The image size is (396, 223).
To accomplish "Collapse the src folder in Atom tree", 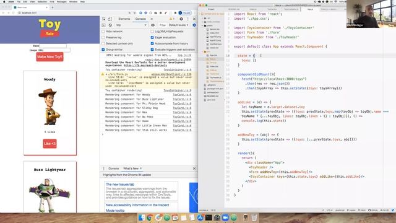I will point(207,51).
